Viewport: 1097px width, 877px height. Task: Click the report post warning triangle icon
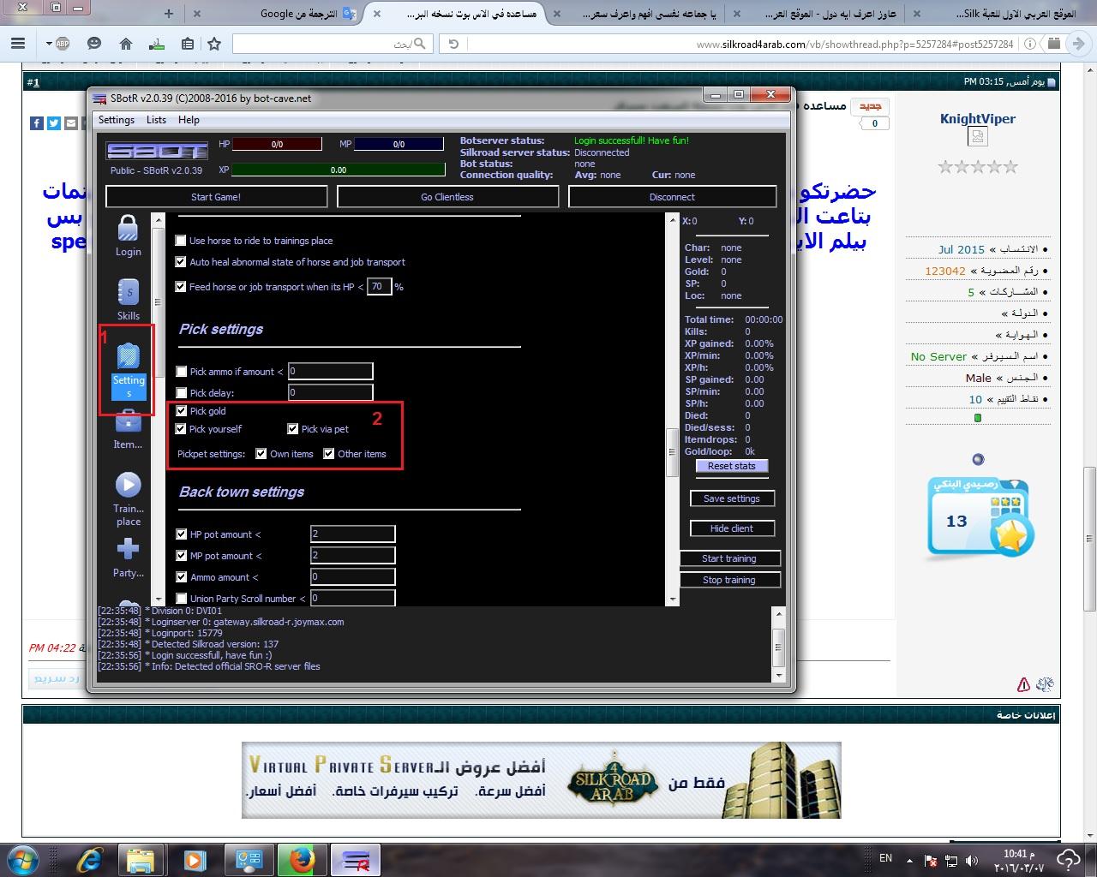tap(1023, 684)
